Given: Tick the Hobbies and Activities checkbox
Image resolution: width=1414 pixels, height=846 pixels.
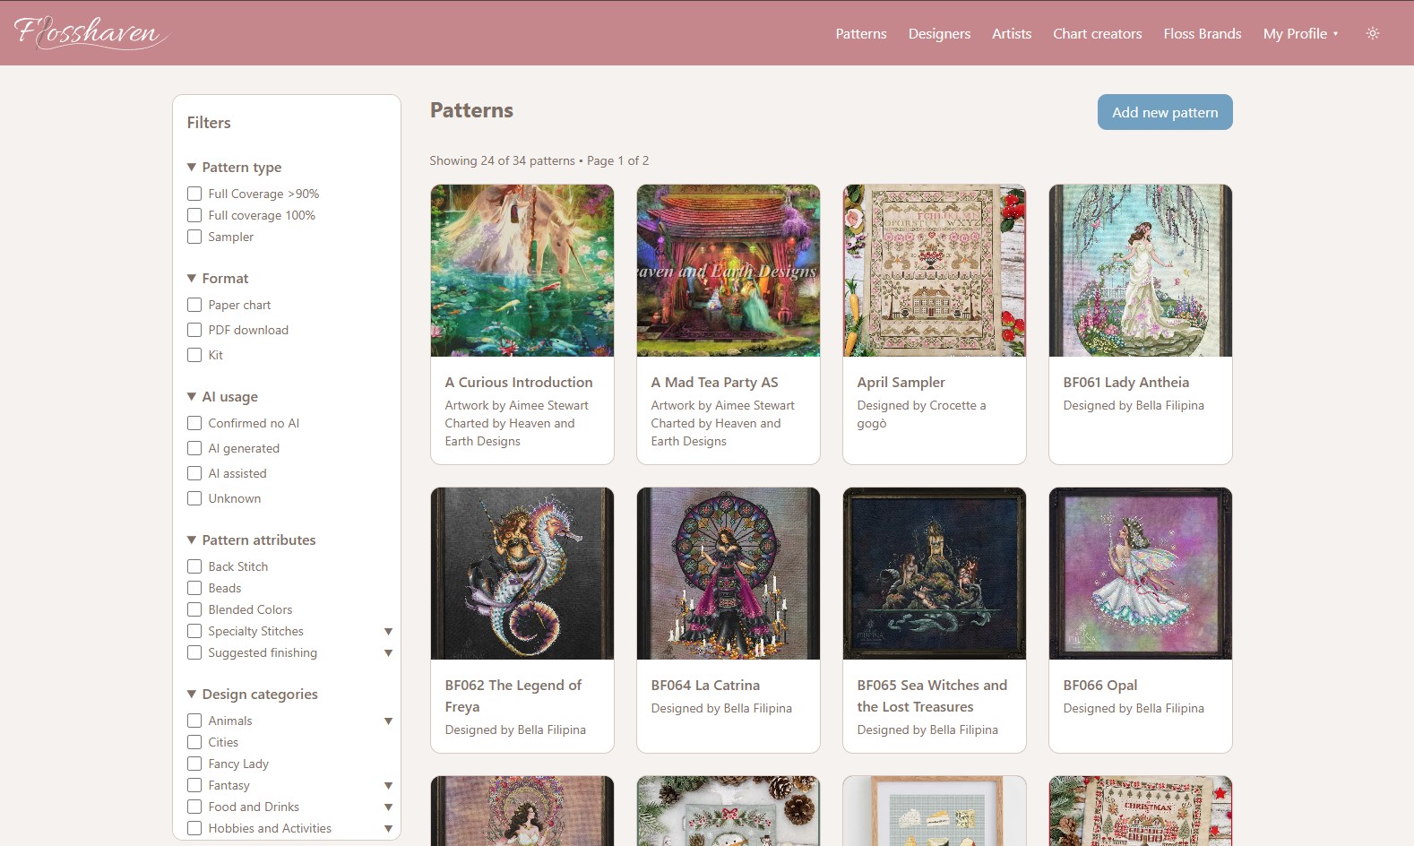Looking at the screenshot, I should [194, 828].
